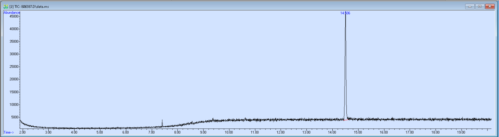
Task: Click the 40000 abundance tick label
Action: click(15, 29)
